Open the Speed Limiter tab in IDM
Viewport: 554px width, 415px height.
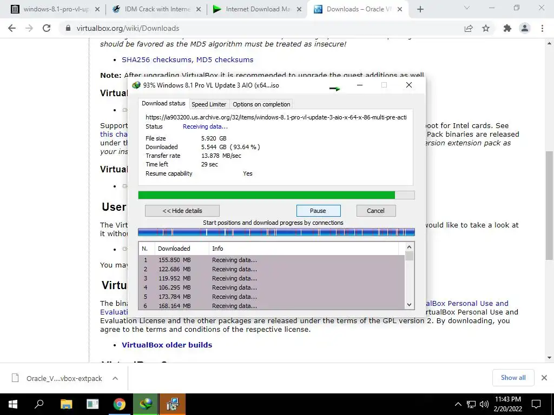(x=209, y=104)
